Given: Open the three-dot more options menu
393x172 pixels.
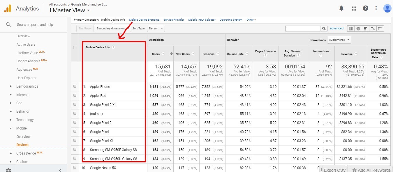Looking at the screenshot, I should coord(376,8).
